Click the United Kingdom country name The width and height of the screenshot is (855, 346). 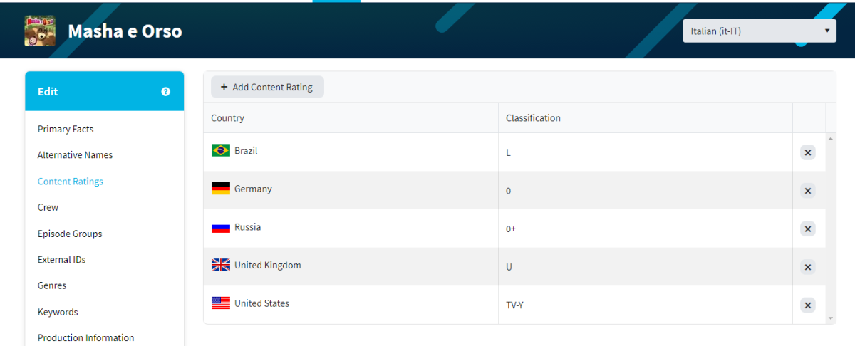point(267,265)
